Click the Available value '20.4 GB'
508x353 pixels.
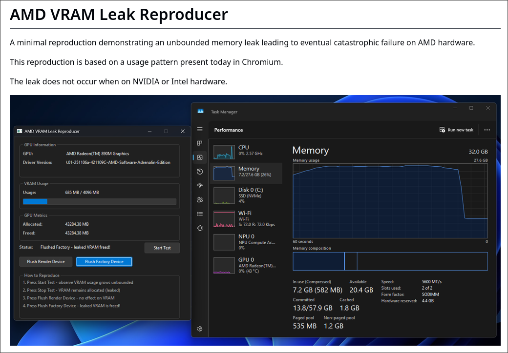(x=361, y=290)
